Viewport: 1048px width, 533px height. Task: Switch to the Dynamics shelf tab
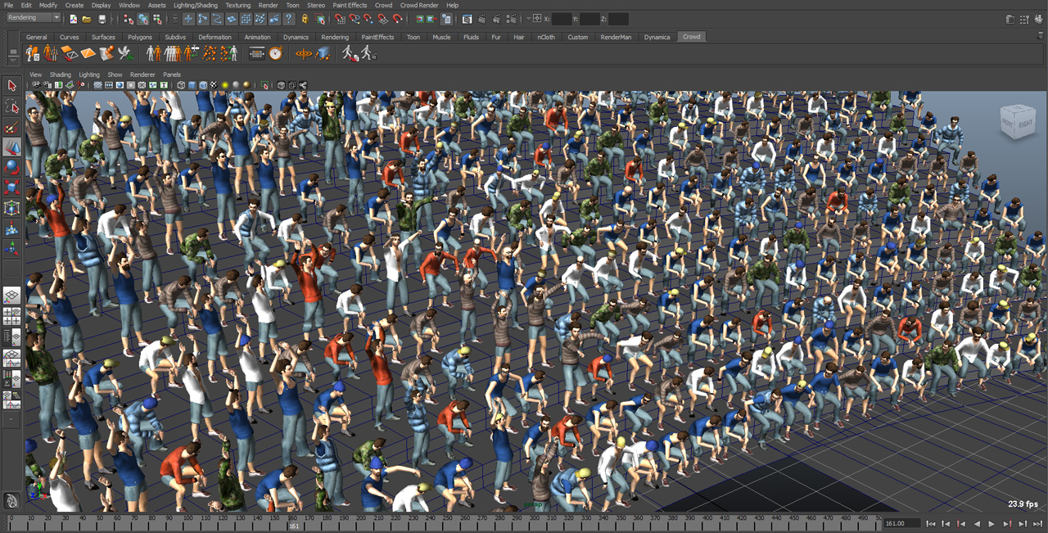click(296, 37)
